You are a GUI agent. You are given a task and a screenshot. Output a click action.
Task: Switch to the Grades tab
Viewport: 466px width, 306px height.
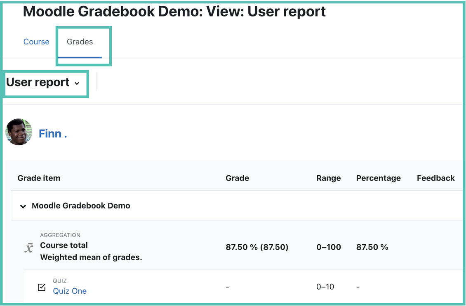click(80, 42)
